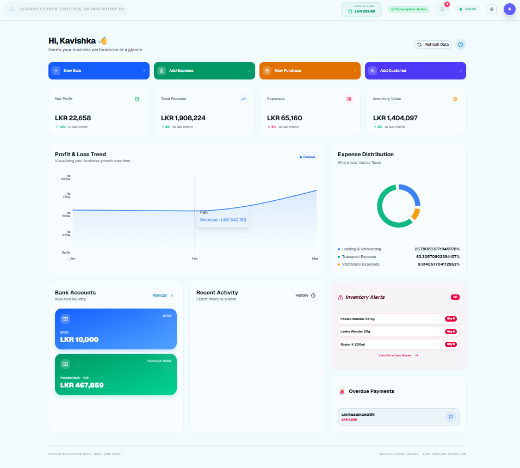Click the receipt icon on Add Expense
Viewport: 520px width, 468px height.
(162, 71)
